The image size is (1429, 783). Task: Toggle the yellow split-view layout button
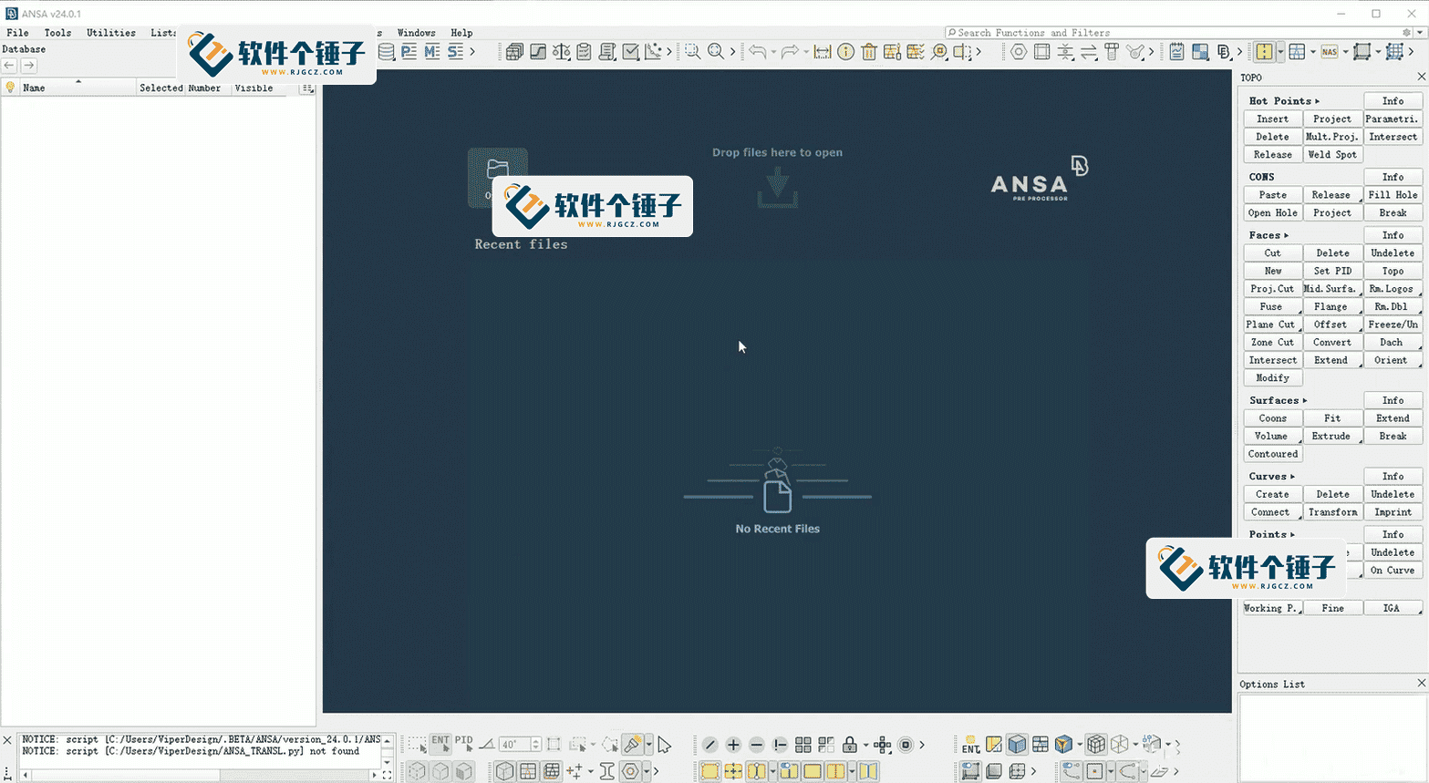click(1264, 52)
